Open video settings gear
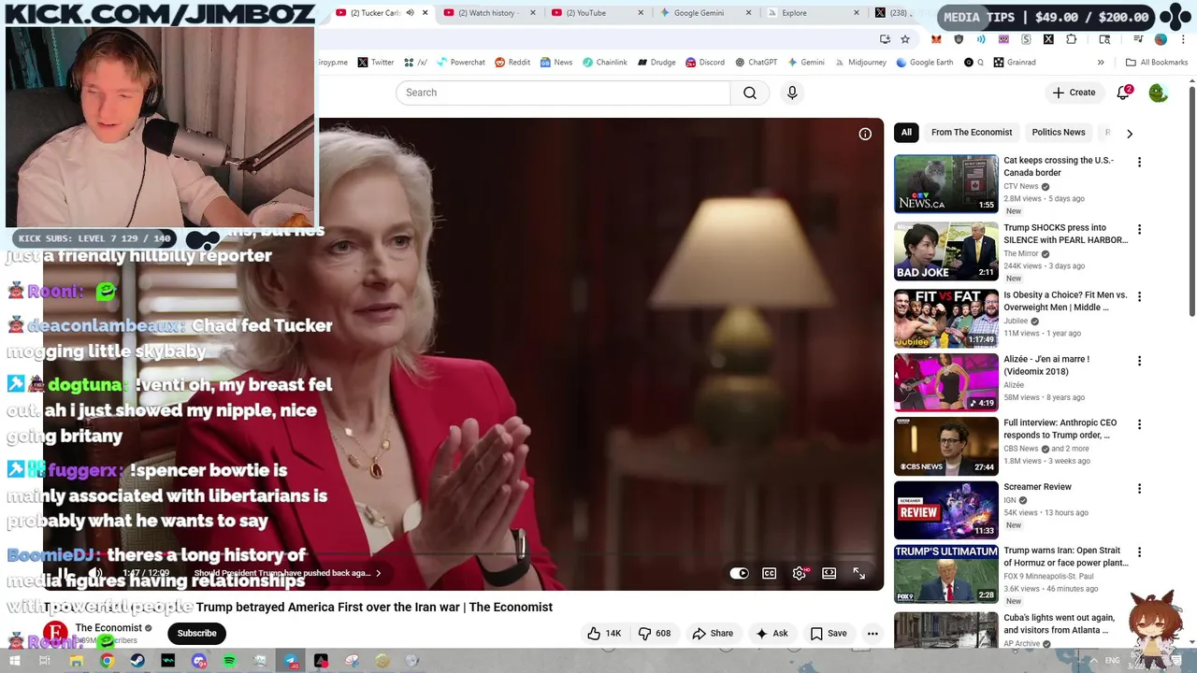This screenshot has height=673, width=1197. tap(799, 573)
